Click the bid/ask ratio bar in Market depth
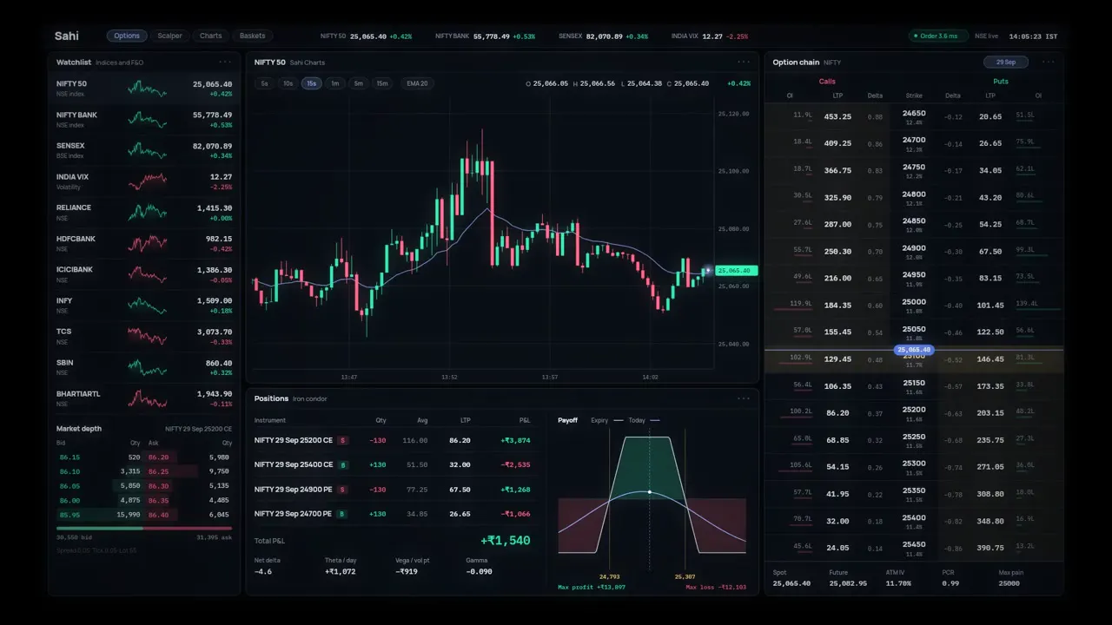The height and width of the screenshot is (625, 1112). coord(144,528)
